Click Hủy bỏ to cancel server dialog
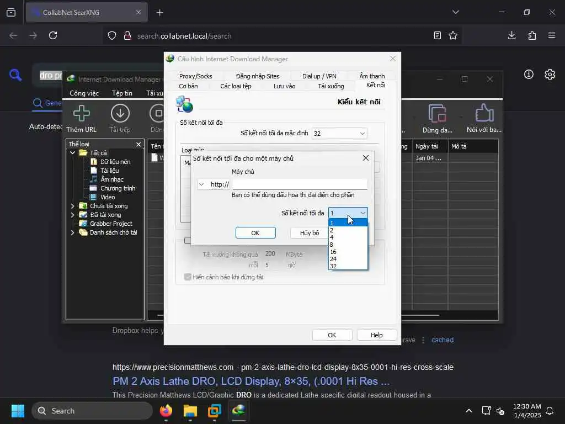This screenshot has width=565, height=424. [x=310, y=233]
